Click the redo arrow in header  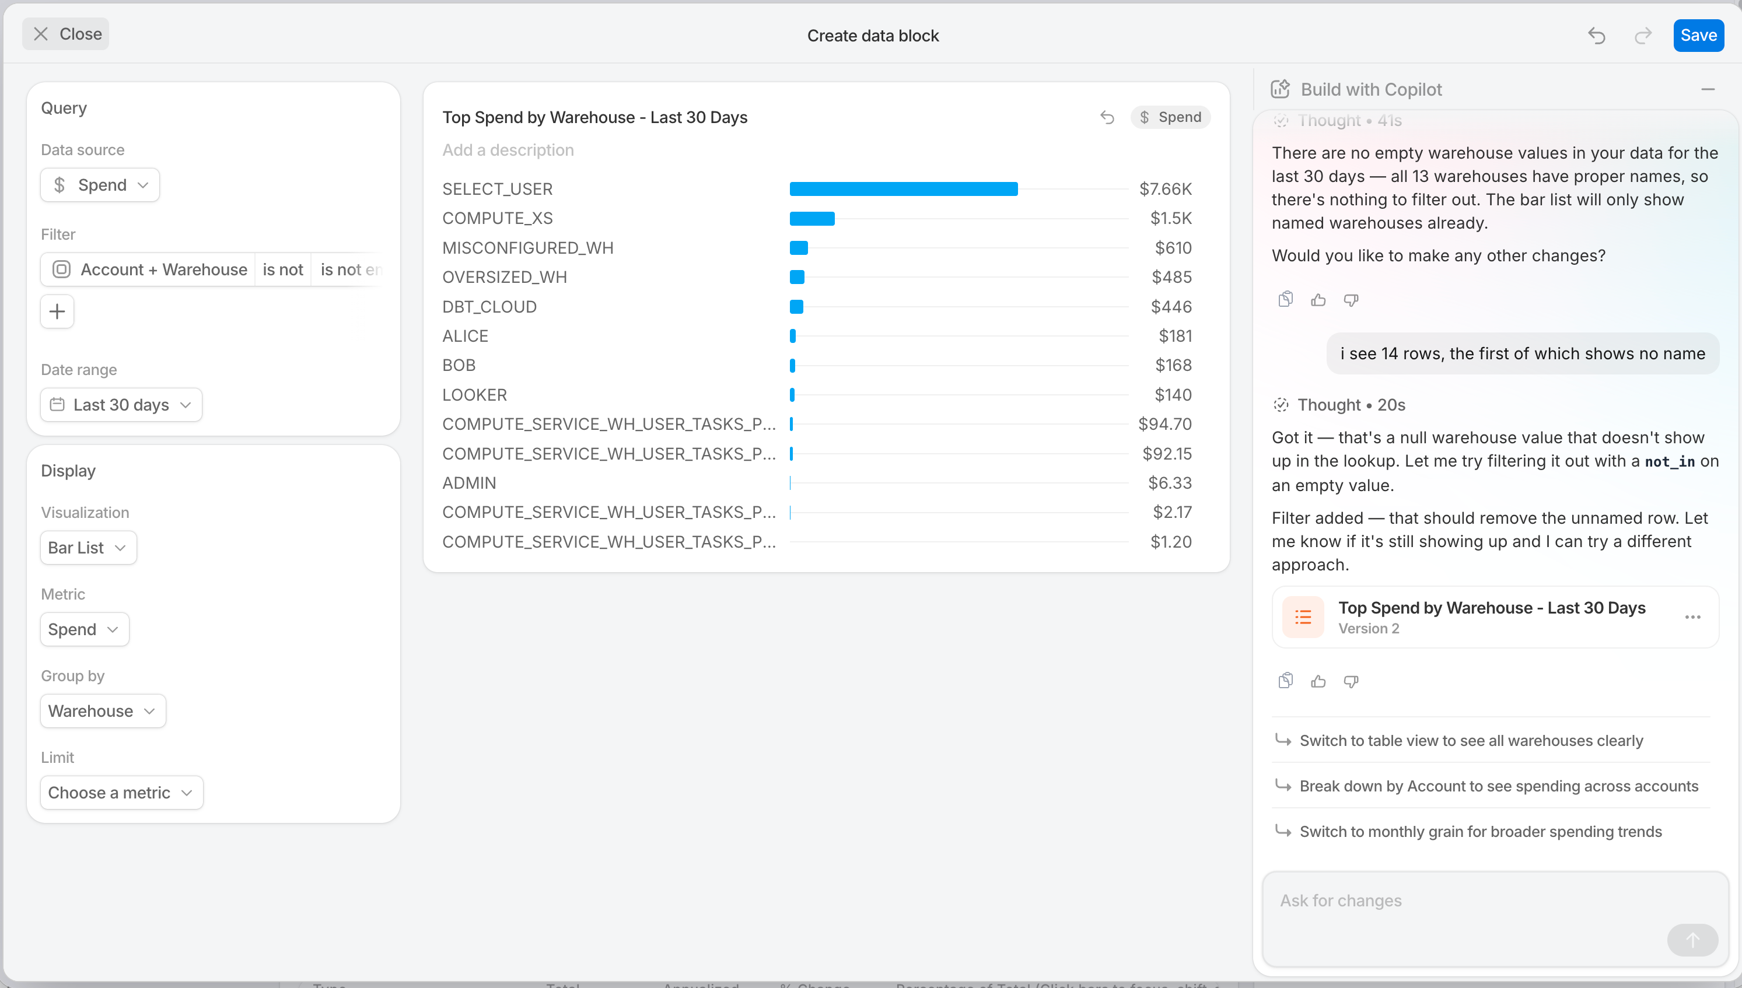[1643, 35]
